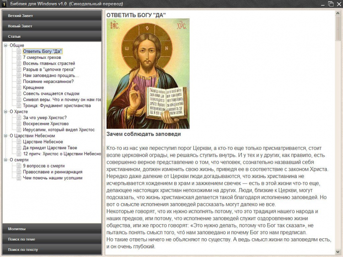Select the О смерти category label
The width and height of the screenshot is (343, 257).
[19, 160]
